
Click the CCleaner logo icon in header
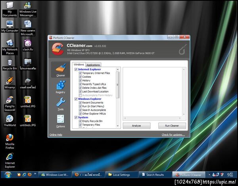tap(58, 49)
